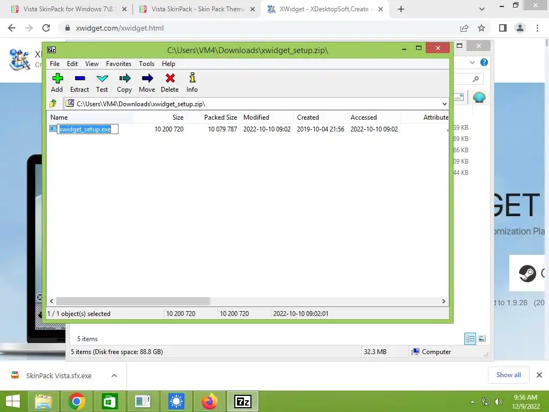
Task: Click the Modified value 2022-10-10 09:02
Action: 267,129
